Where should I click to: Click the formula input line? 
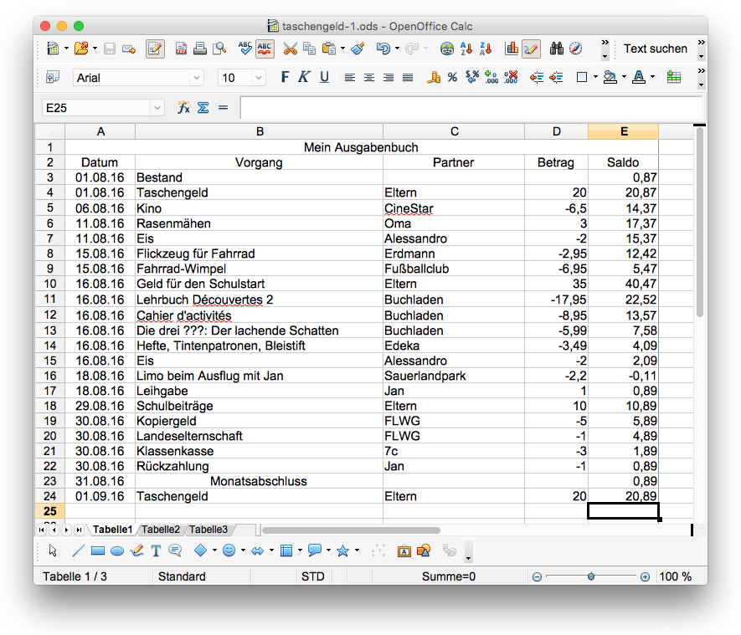point(471,108)
